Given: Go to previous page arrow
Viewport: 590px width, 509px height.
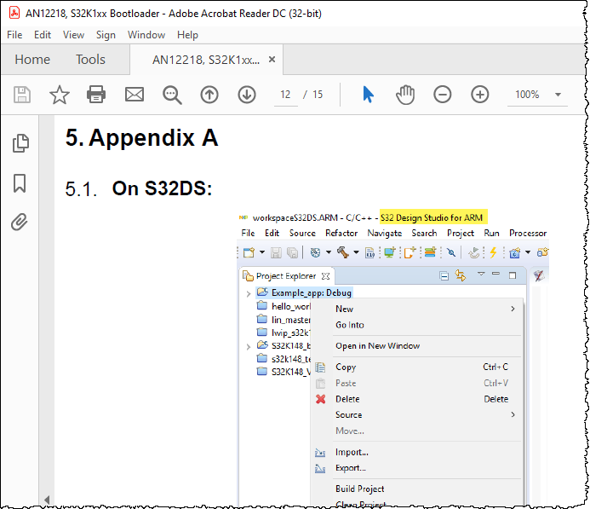Looking at the screenshot, I should tap(209, 95).
